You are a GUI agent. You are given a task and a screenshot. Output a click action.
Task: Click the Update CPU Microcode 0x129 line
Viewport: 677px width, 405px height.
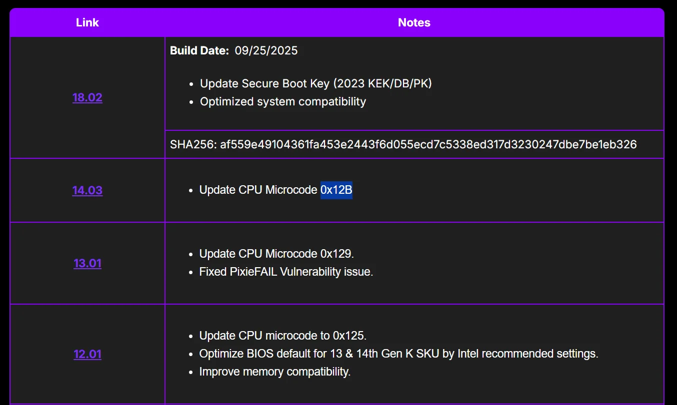point(276,254)
